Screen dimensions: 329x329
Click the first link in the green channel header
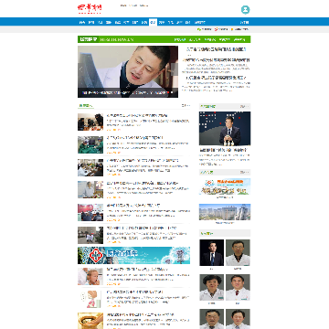179,39
